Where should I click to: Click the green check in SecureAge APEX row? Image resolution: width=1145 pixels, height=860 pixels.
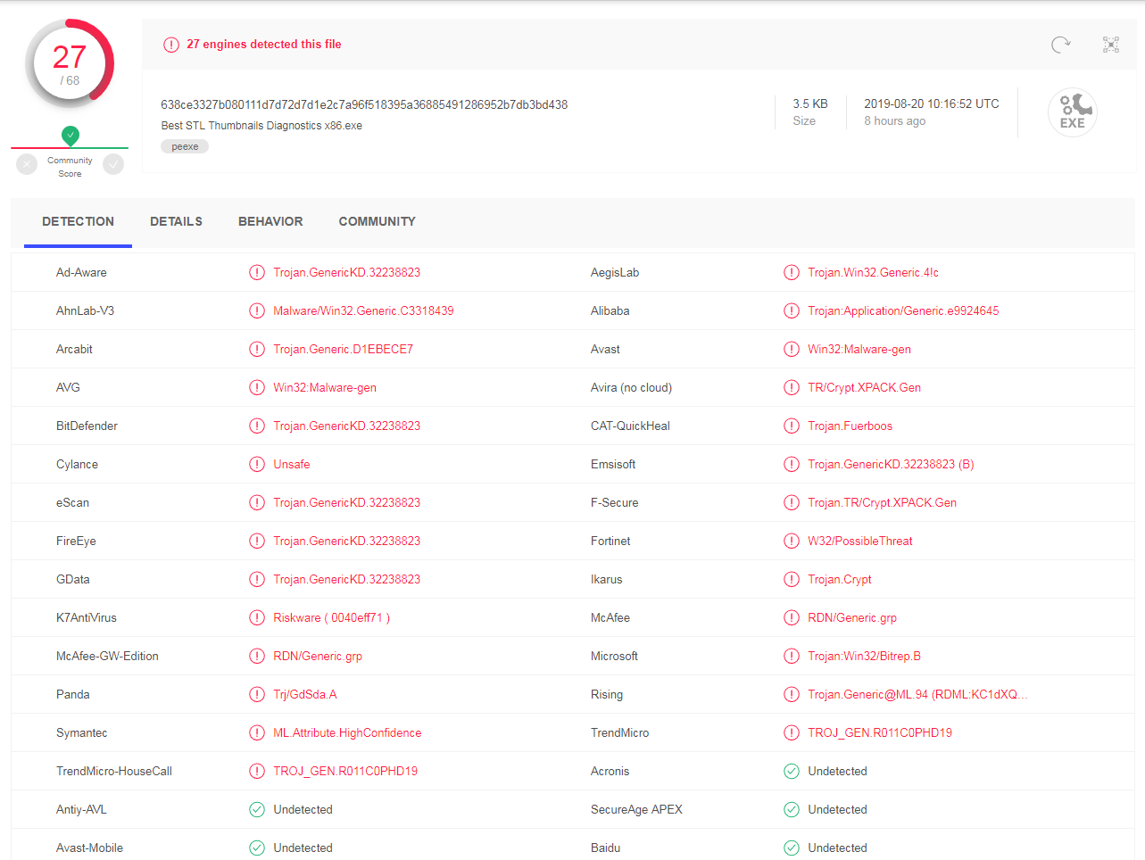tap(792, 810)
